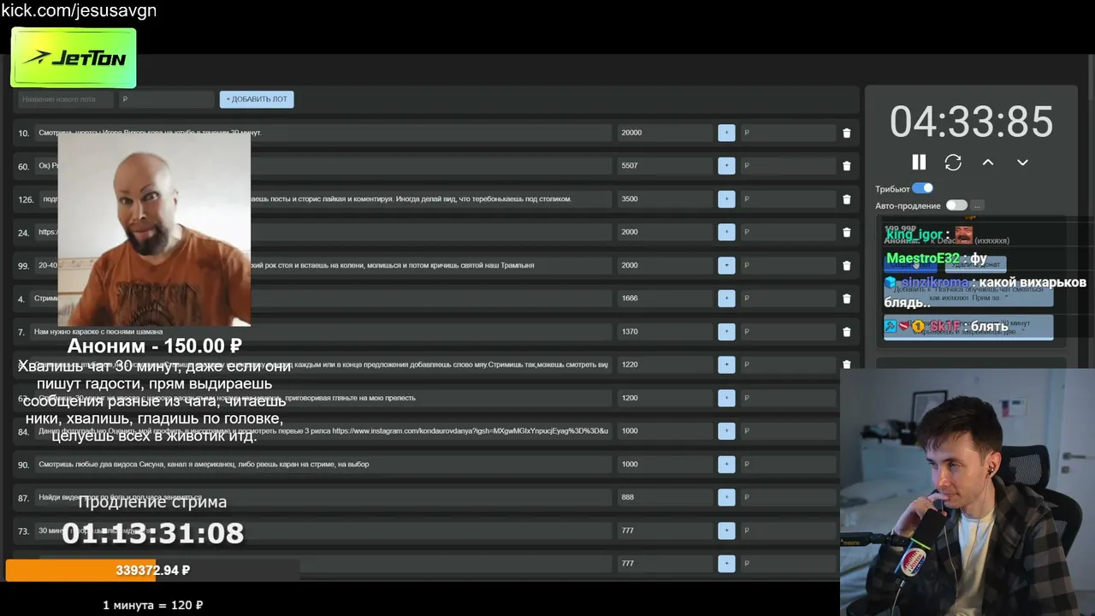Click the plus button on the 1220 row
Image resolution: width=1095 pixels, height=616 pixels.
[x=726, y=364]
